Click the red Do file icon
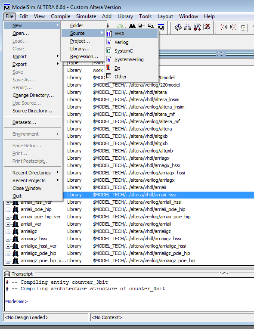Screen dimensions: 254x329 pos(108,68)
